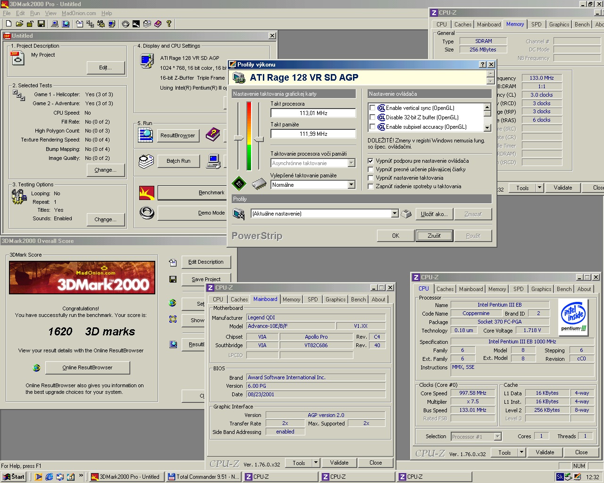The image size is (604, 483).
Task: Click the Benchmark button
Action: click(x=192, y=192)
